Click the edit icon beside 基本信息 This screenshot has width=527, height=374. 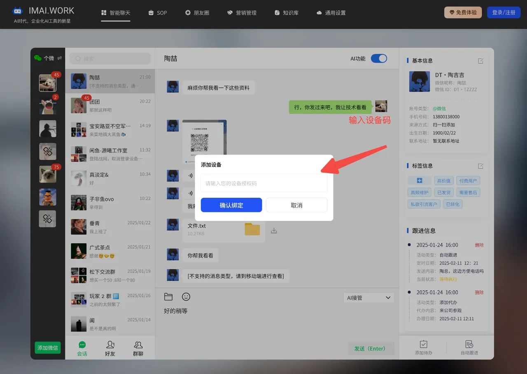point(480,61)
